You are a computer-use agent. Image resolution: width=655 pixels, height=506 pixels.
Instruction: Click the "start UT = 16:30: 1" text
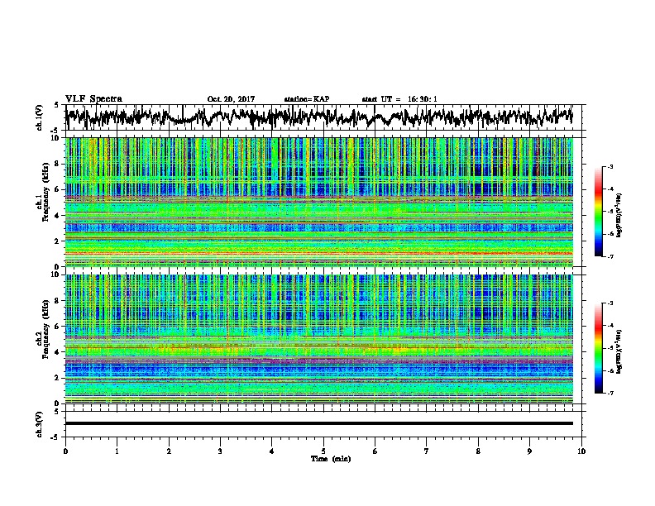click(x=399, y=99)
